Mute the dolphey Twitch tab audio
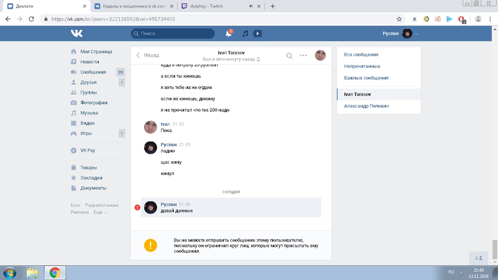The image size is (498, 280). tap(251, 6)
